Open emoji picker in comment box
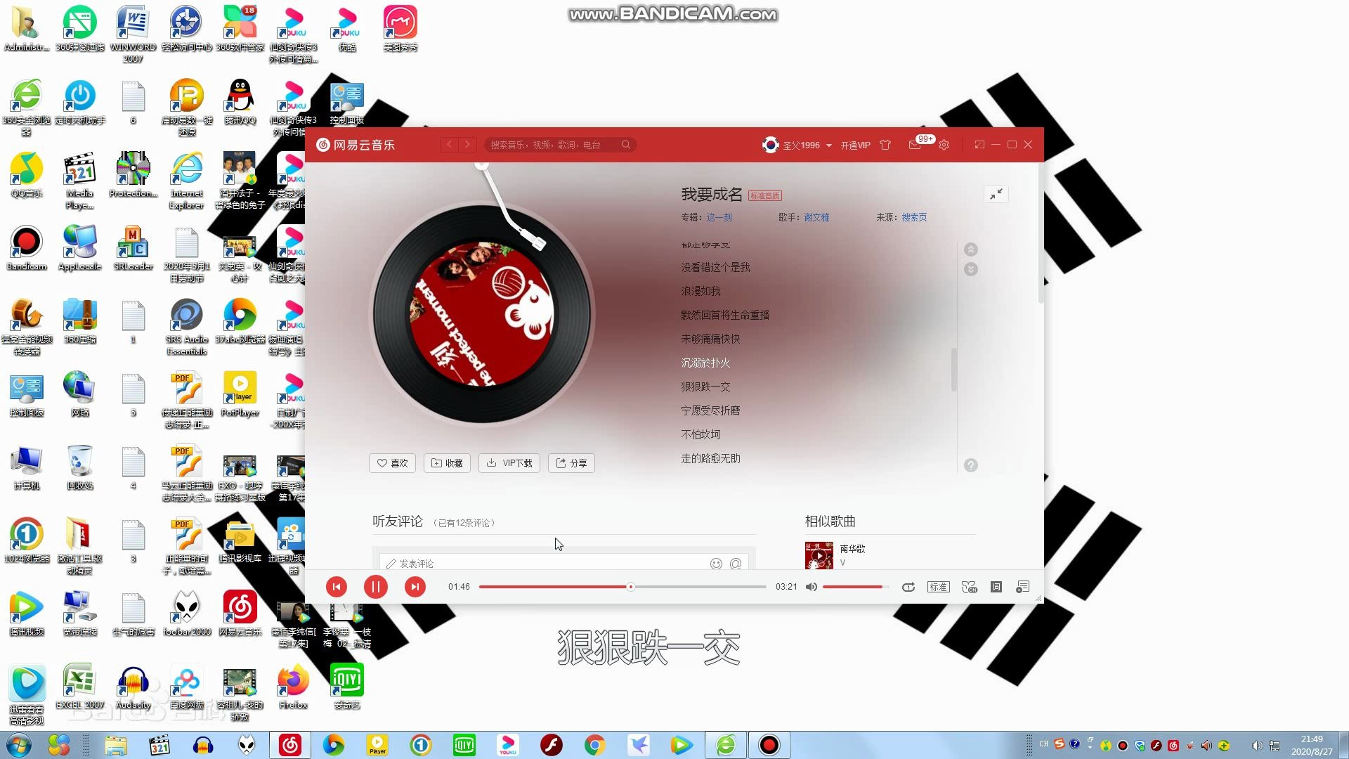 pos(716,564)
